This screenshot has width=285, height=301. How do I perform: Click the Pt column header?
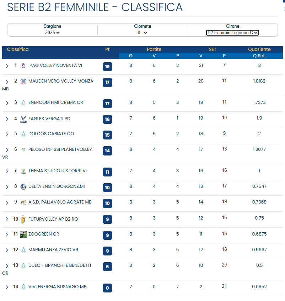107,49
